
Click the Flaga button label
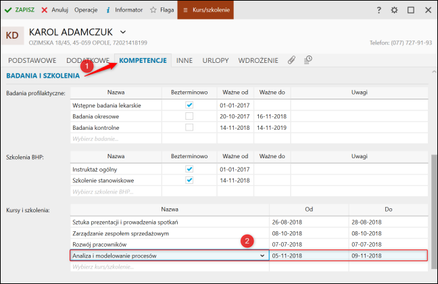point(167,10)
